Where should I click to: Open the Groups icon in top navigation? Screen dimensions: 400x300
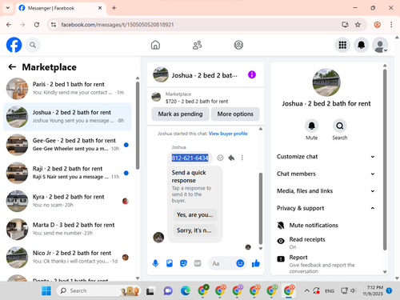point(238,45)
